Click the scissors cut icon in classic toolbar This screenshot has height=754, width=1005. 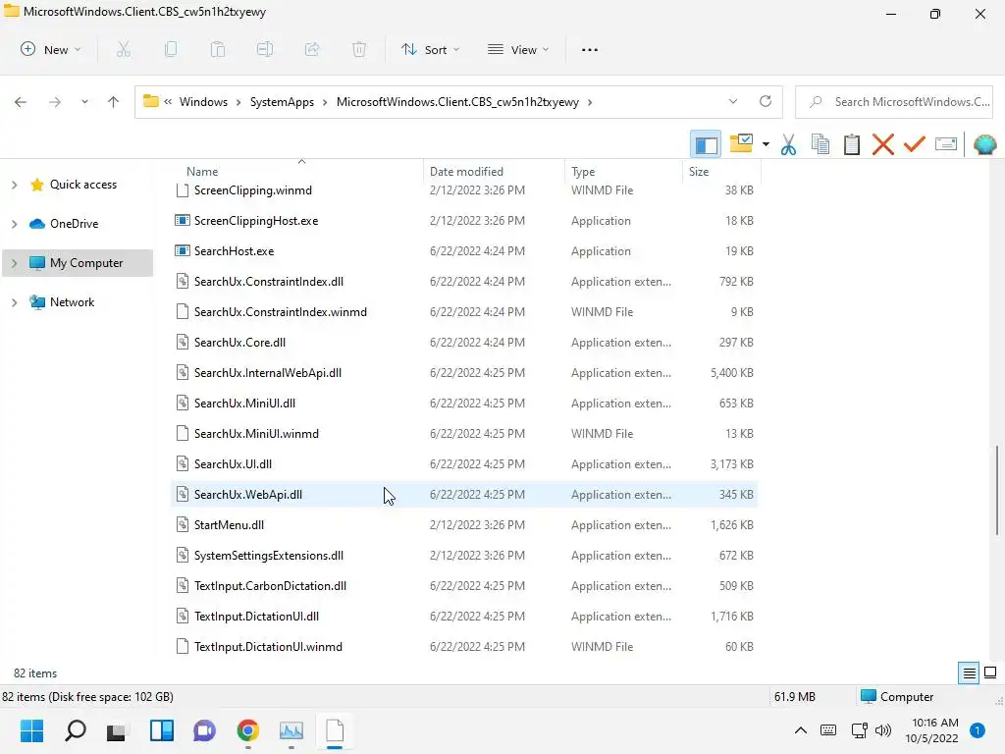(x=789, y=144)
